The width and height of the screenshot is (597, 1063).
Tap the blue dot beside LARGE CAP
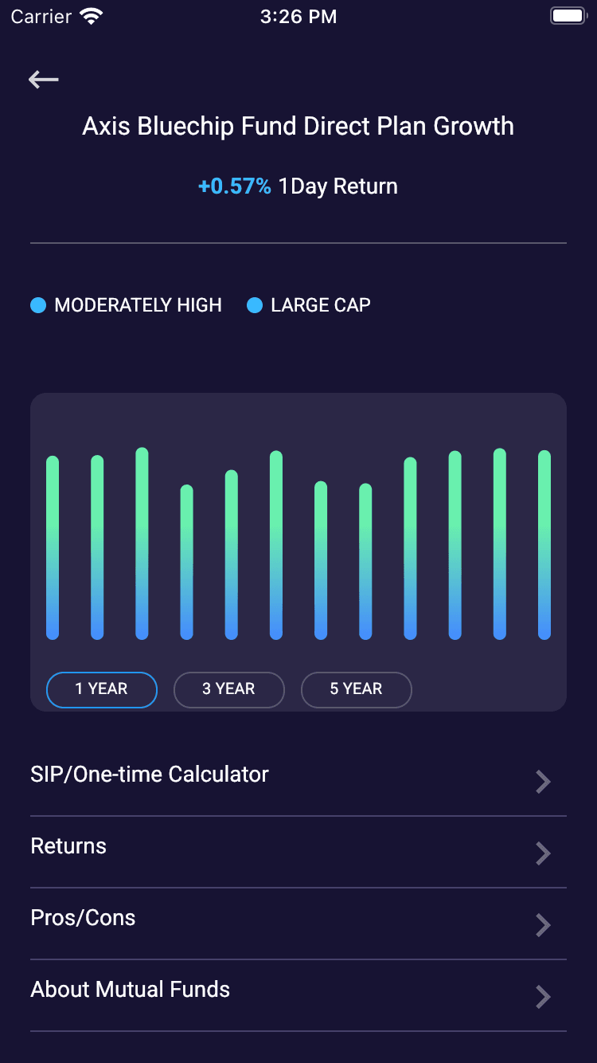tap(255, 305)
